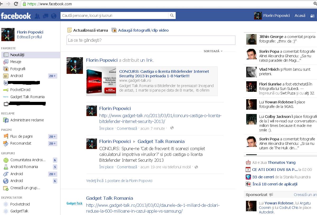Click the Recomandat arrows icon

tap(6, 143)
